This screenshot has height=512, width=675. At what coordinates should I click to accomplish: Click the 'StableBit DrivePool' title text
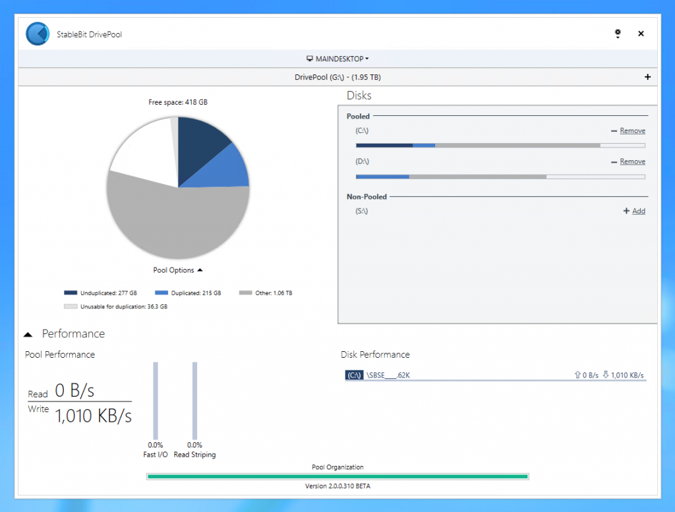click(89, 34)
